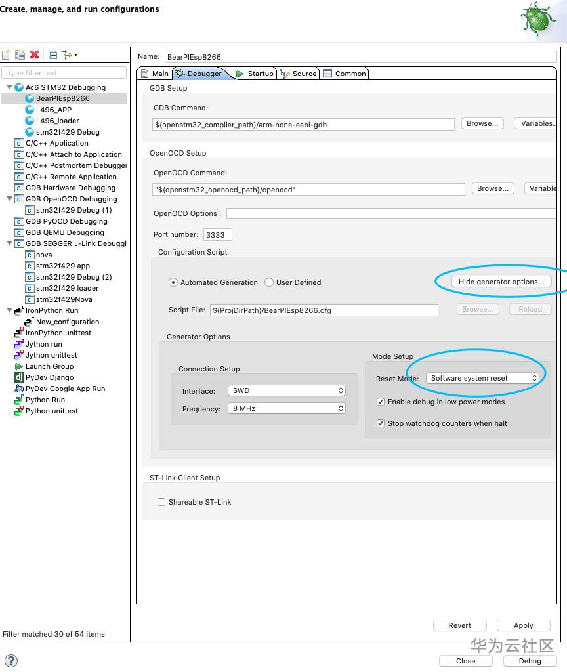Open the filter configurations dropdown icon
The height and width of the screenshot is (672, 567).
click(70, 55)
